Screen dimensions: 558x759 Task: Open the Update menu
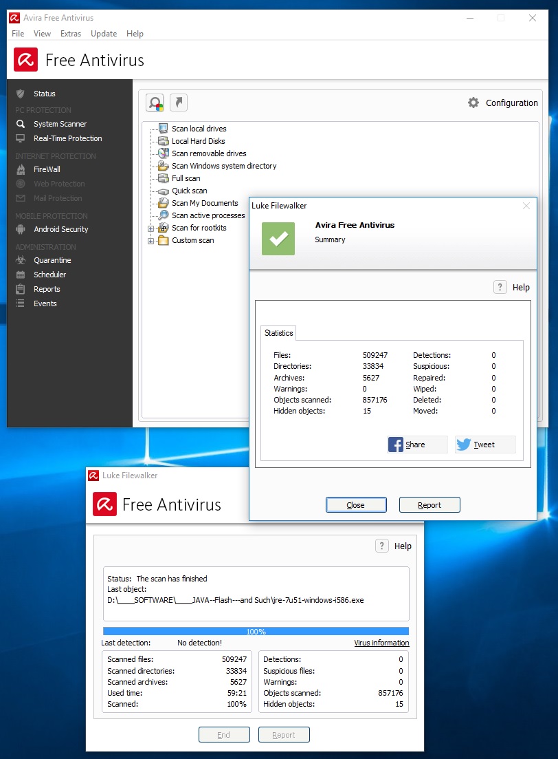[104, 34]
